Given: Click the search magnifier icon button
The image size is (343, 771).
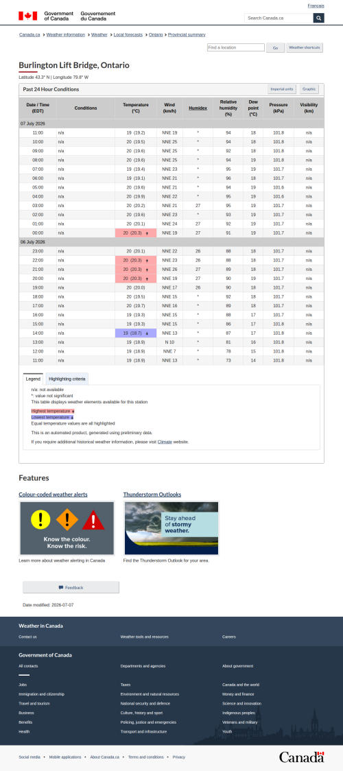Looking at the screenshot, I should pyautogui.click(x=318, y=19).
